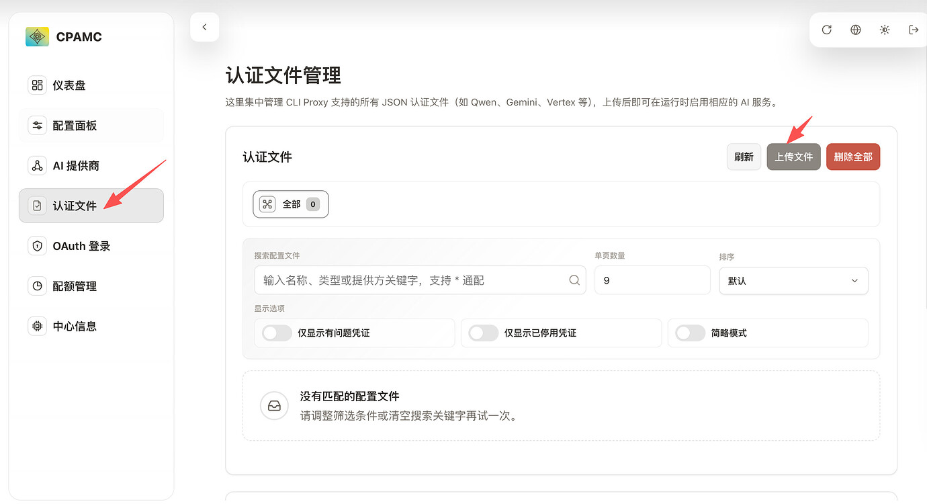Viewport: 927px width, 504px height.
Task: Toggle 简略模式 switch
Action: click(691, 333)
